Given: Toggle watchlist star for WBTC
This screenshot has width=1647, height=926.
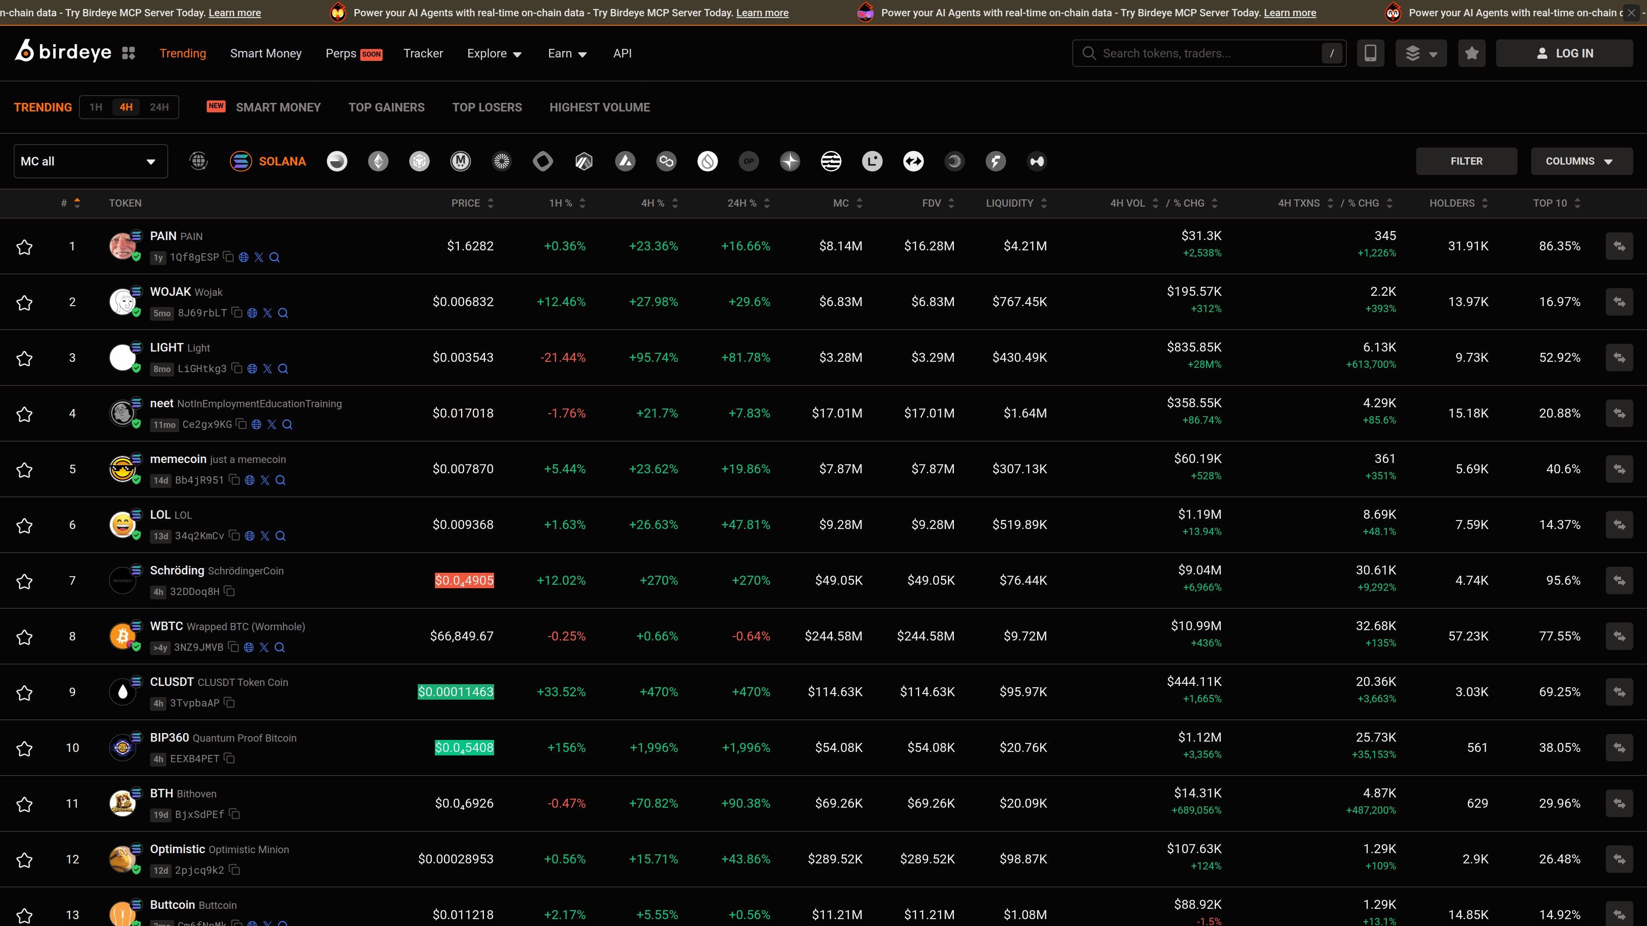Looking at the screenshot, I should click(x=24, y=637).
